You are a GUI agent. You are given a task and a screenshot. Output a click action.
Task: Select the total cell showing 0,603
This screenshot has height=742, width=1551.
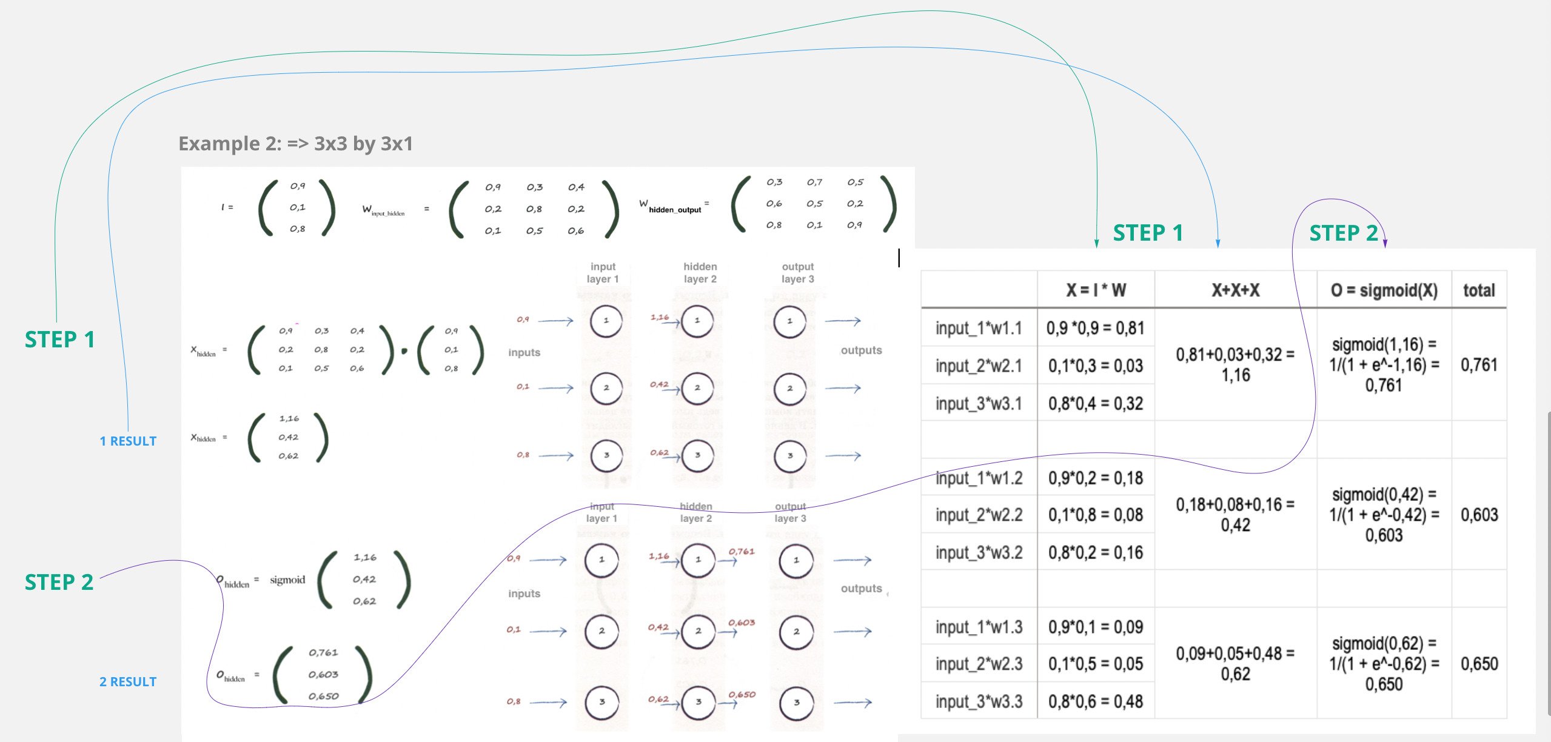[1478, 515]
